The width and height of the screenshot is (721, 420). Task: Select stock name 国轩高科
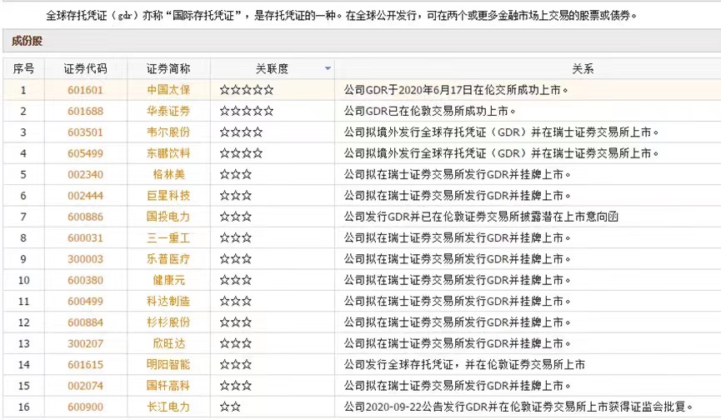168,386
